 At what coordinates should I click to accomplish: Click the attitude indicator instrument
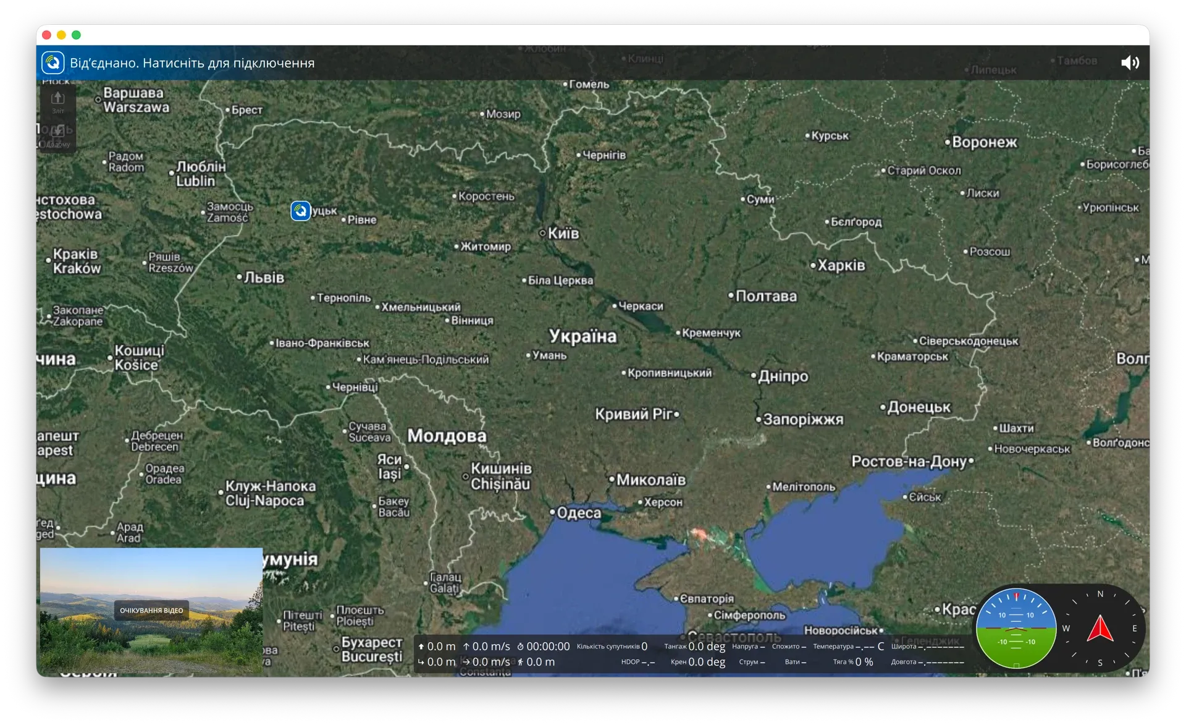click(1016, 629)
